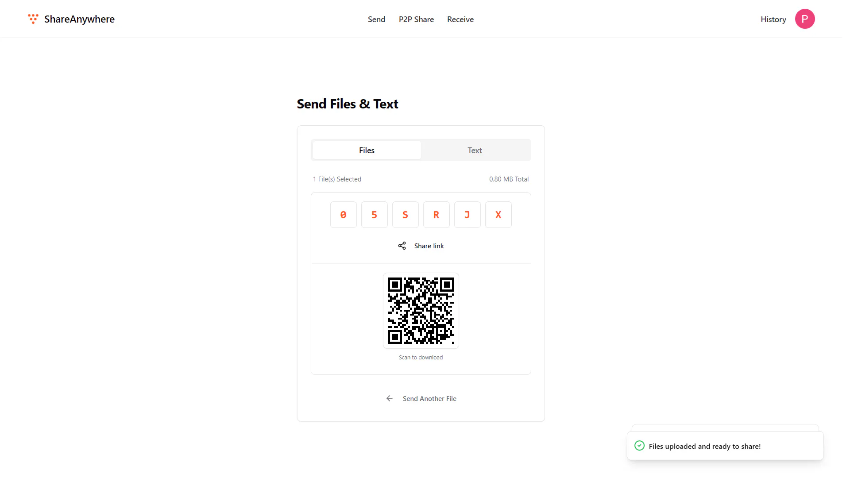Image resolution: width=850 pixels, height=478 pixels.
Task: Click the back arrow icon
Action: point(390,398)
